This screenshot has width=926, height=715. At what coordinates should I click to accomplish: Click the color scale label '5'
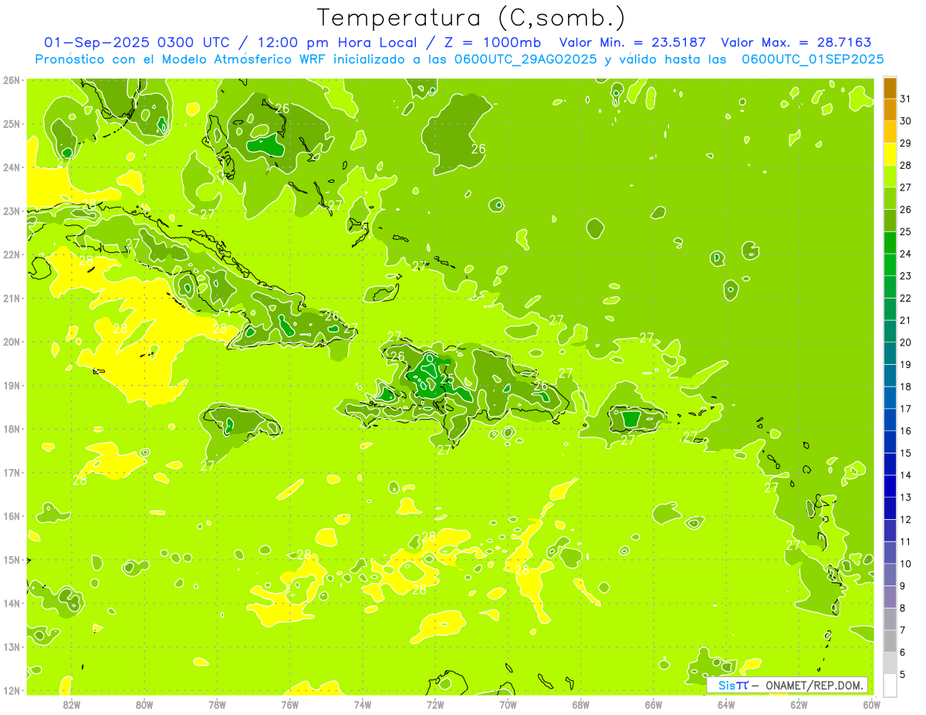pos(903,675)
